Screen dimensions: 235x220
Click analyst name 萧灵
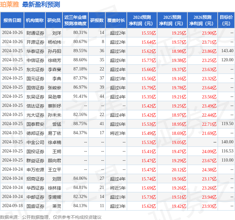click(x=57, y=206)
